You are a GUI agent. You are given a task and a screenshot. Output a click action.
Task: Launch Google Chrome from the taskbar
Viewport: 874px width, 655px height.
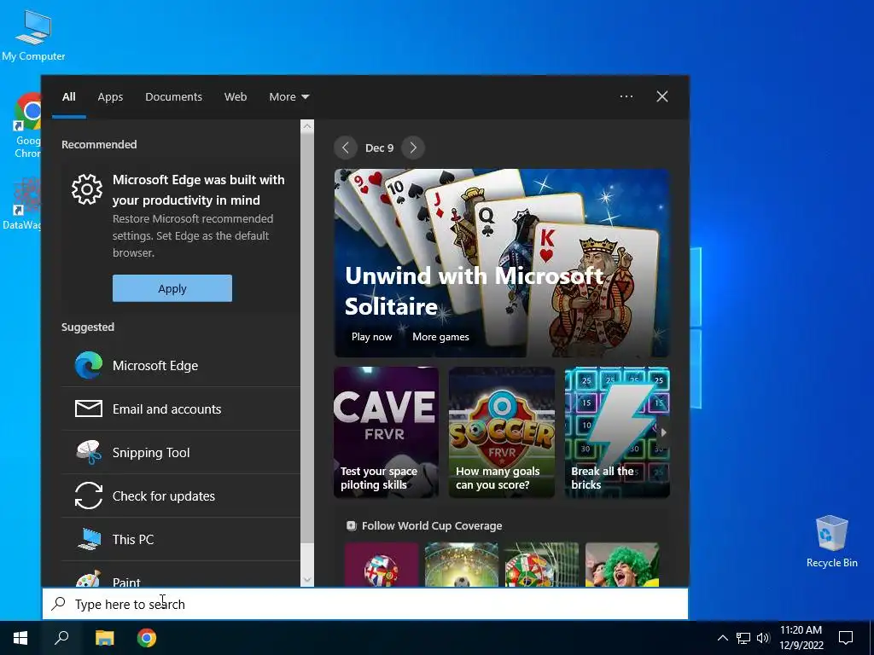point(147,638)
